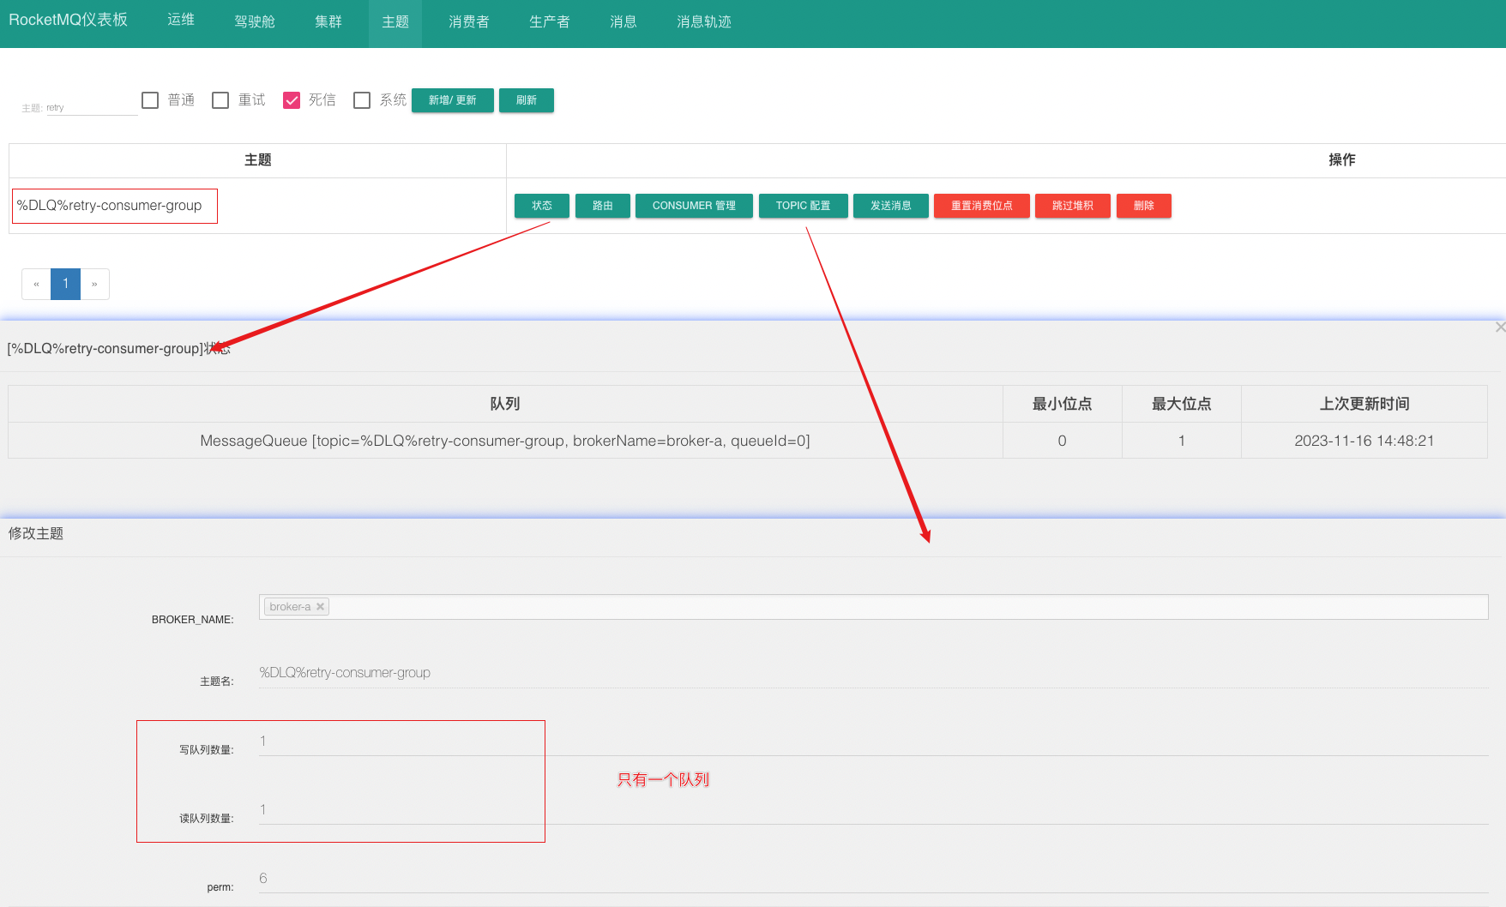Click the 上次更新时间 column header

tap(1364, 404)
